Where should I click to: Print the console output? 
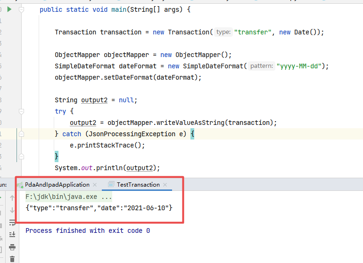(12, 247)
